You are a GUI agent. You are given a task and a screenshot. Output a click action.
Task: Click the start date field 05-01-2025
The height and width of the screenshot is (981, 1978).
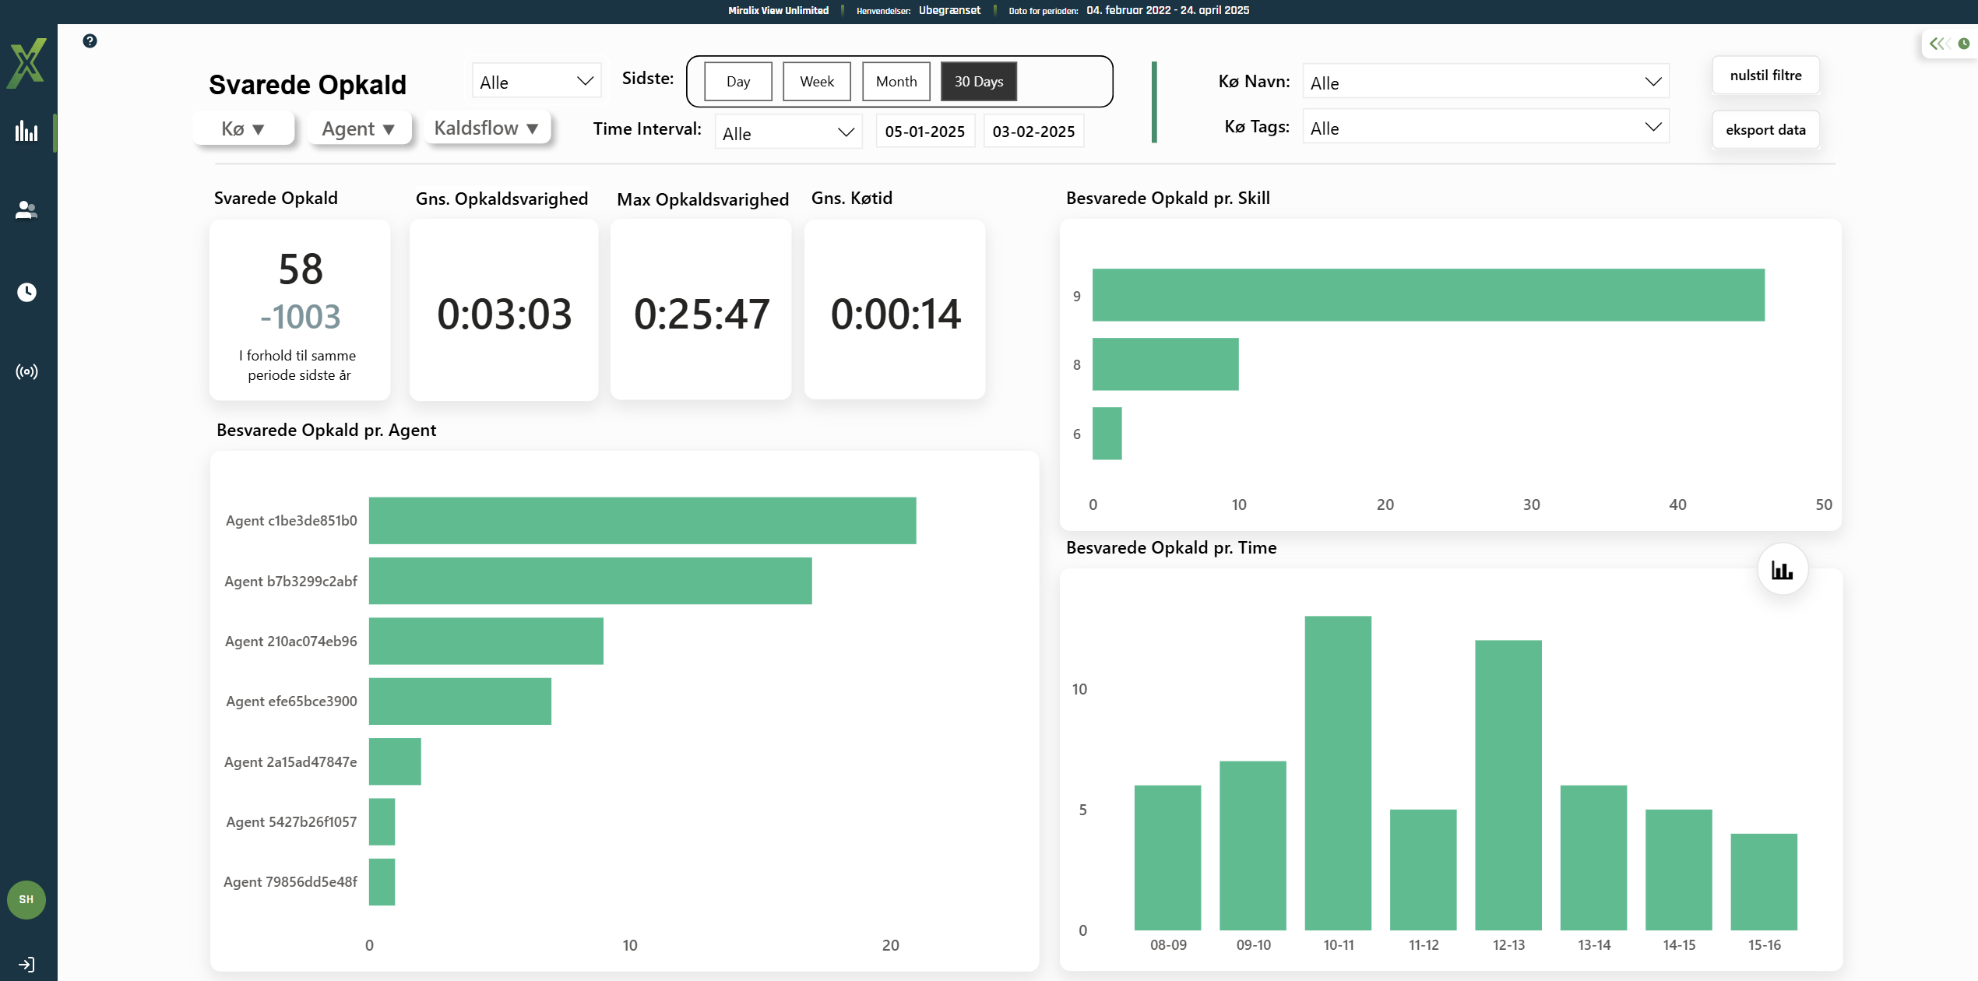pos(924,132)
